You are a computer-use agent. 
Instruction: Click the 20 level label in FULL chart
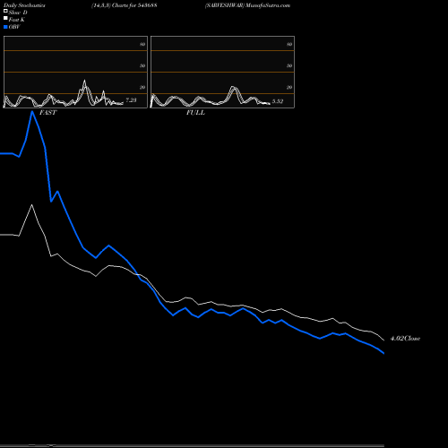coord(289,87)
